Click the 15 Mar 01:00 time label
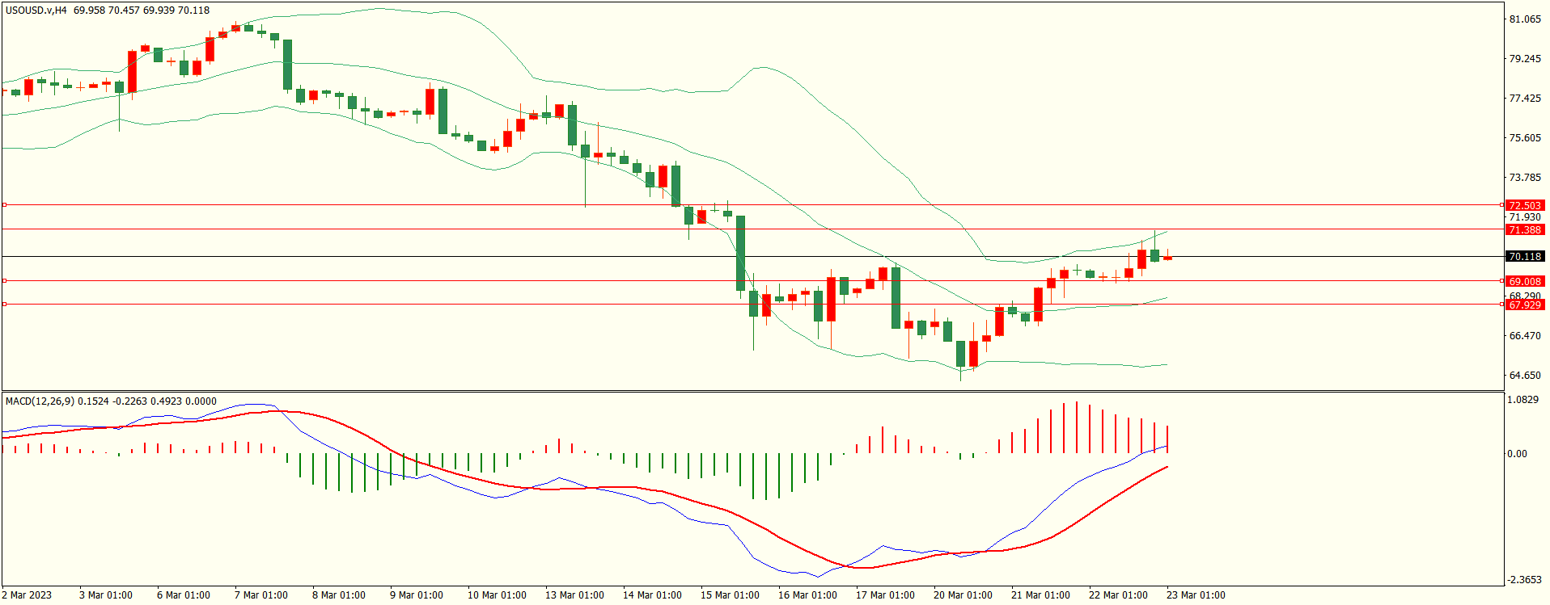 point(730,595)
